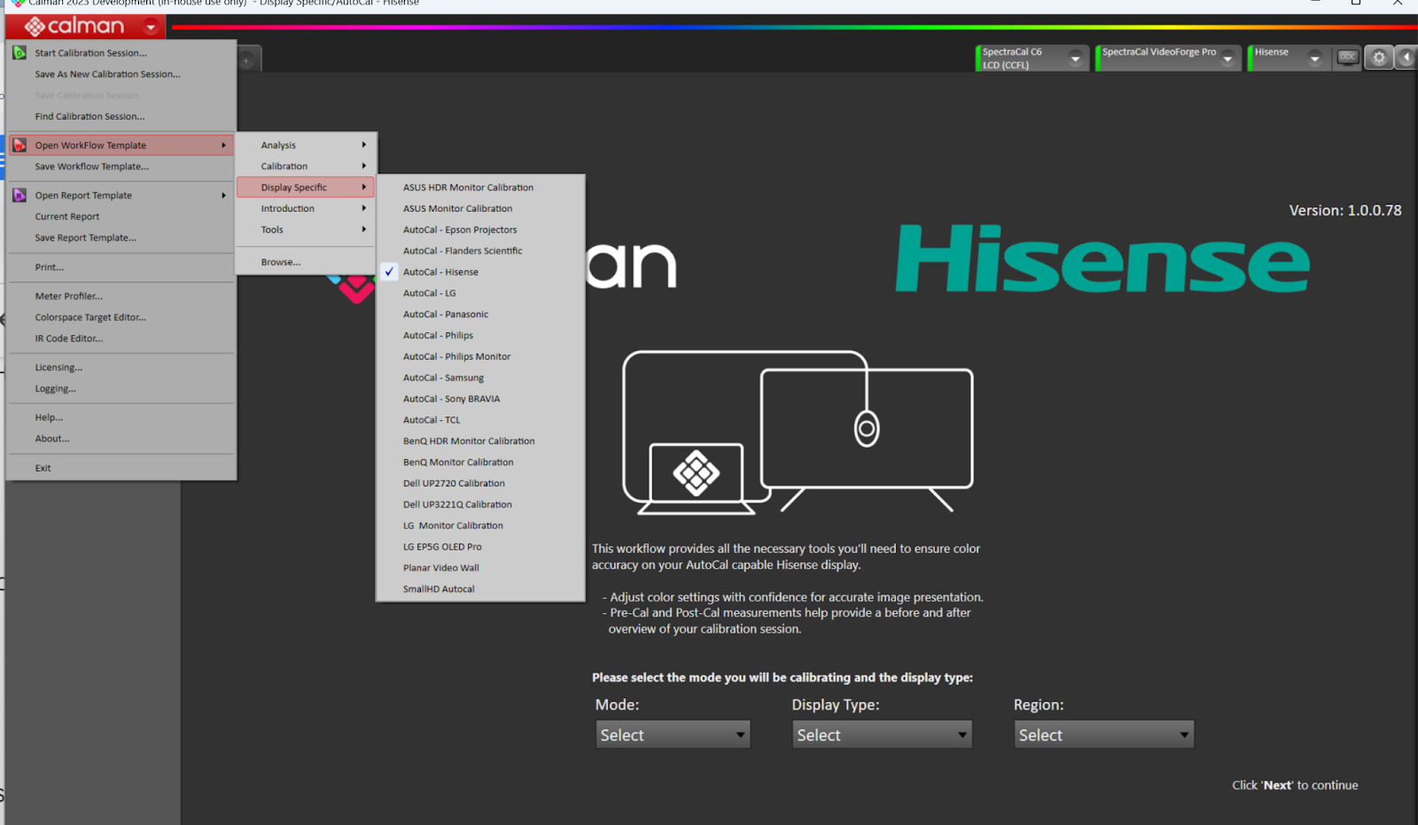Expand the Introduction submenu
1418x825 pixels.
coord(306,209)
